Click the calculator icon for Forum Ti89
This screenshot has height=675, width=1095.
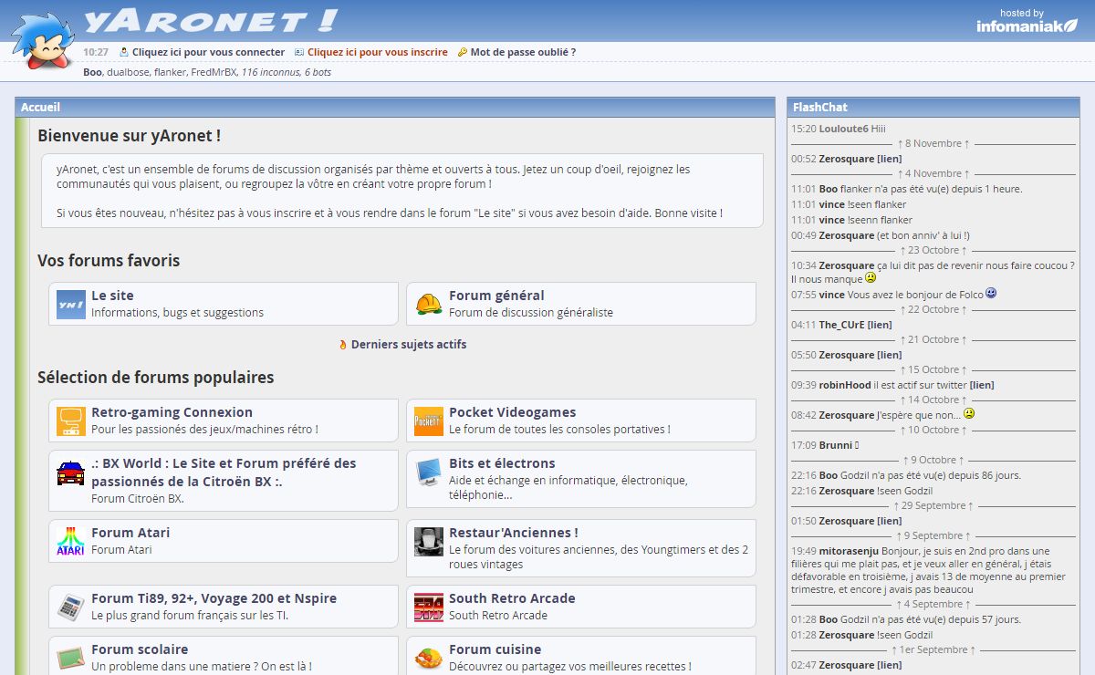click(x=70, y=607)
